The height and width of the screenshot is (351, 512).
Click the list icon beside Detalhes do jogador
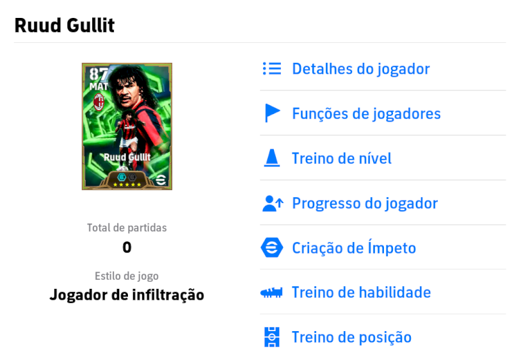tap(271, 69)
